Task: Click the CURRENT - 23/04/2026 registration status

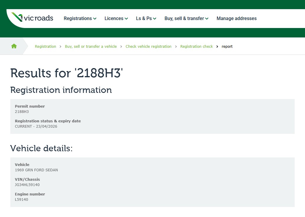Action: (x=36, y=126)
